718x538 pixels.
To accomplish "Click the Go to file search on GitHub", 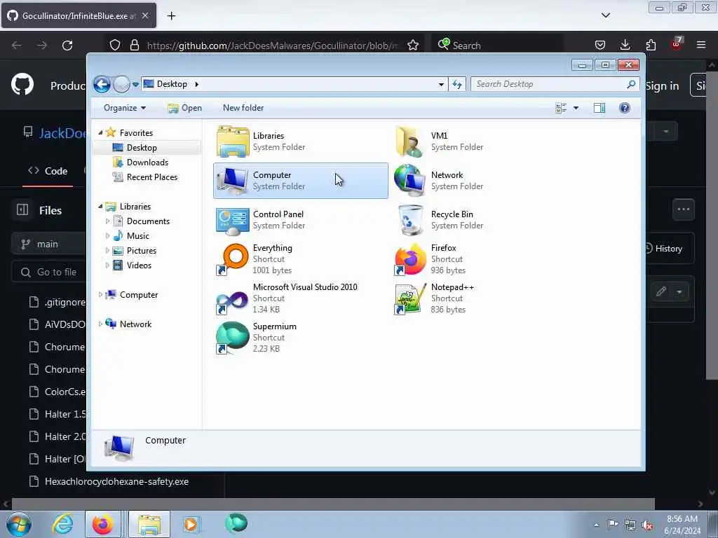I will [48, 273].
